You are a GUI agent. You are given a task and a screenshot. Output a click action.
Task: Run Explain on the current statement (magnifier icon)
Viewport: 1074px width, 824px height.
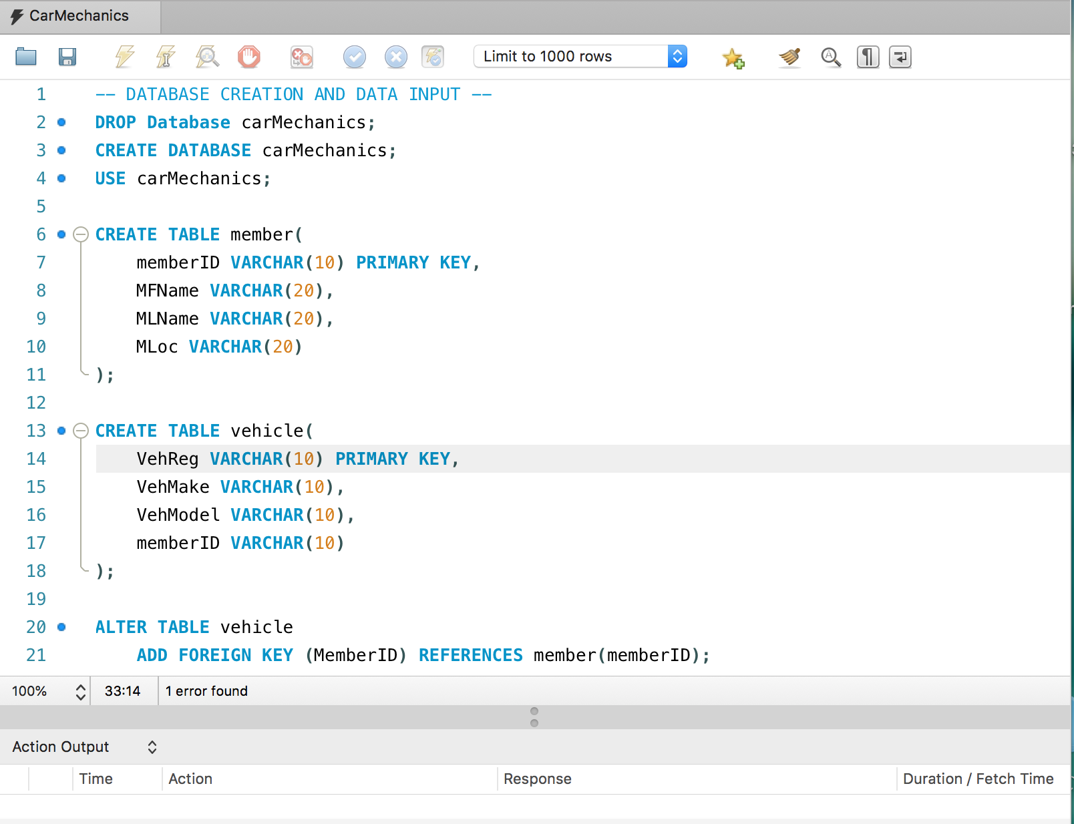click(x=207, y=57)
